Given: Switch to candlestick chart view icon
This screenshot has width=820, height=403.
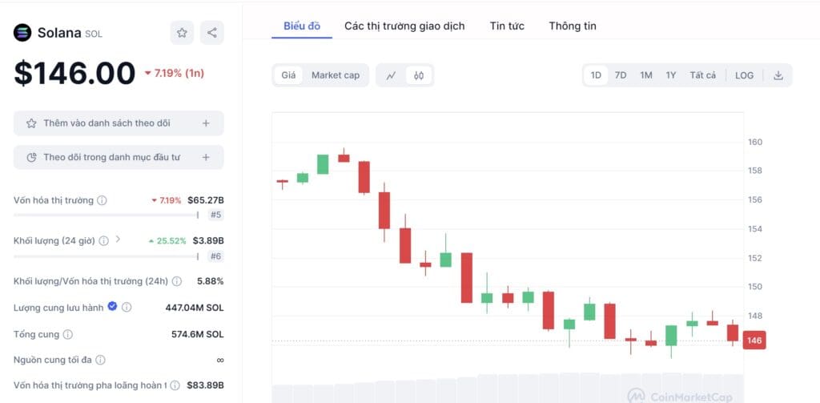Looking at the screenshot, I should click(x=418, y=75).
